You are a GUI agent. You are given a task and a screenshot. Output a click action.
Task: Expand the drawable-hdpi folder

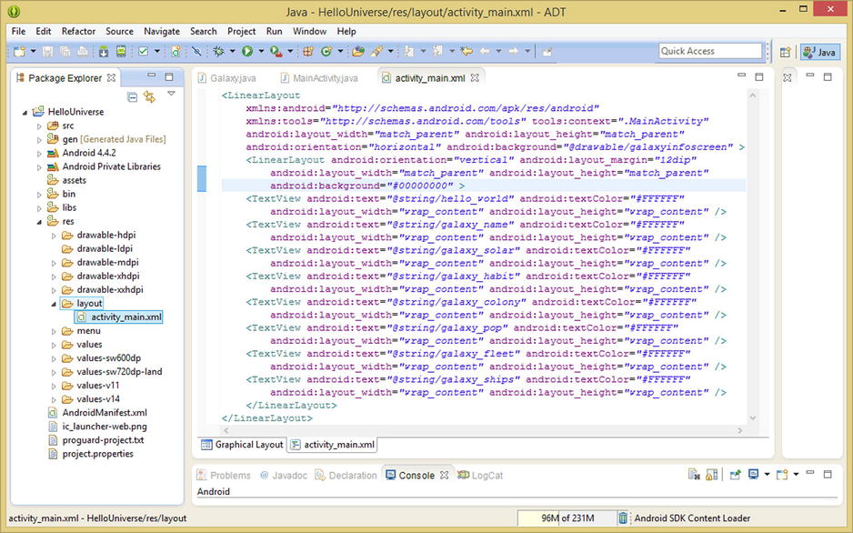(x=54, y=235)
